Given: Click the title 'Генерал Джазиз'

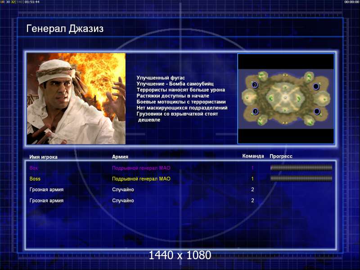Looking at the screenshot, I should (65, 29).
